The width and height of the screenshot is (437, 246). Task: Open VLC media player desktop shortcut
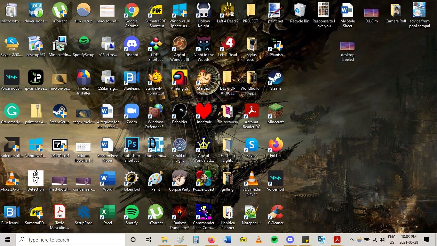(251, 177)
